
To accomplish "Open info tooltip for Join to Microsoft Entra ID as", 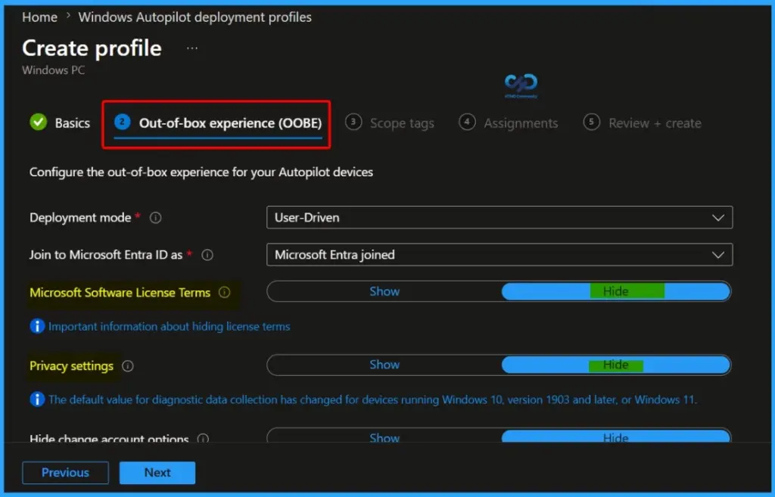I will coord(207,255).
